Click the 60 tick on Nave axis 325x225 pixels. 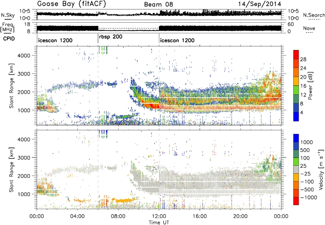[x=291, y=24]
